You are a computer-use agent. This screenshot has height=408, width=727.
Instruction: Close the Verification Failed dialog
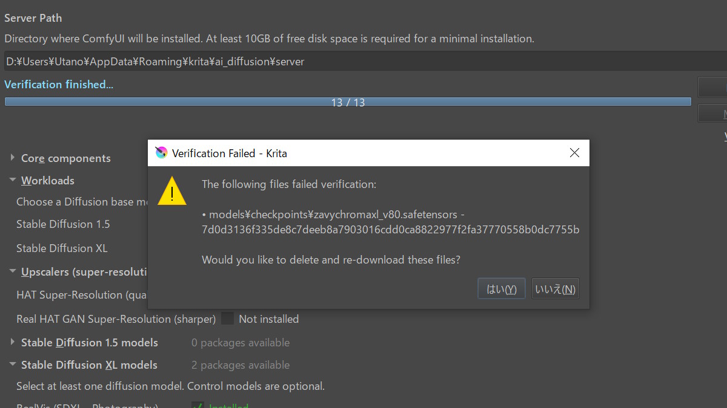click(x=574, y=153)
